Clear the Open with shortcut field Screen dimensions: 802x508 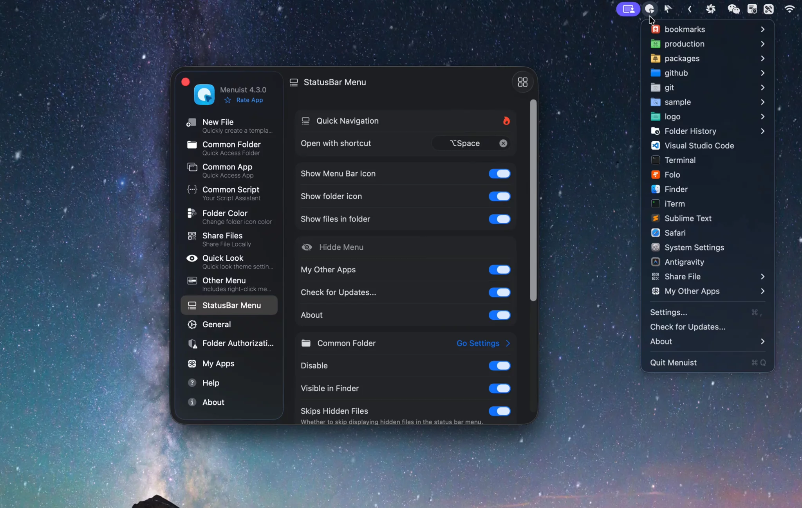(x=502, y=143)
